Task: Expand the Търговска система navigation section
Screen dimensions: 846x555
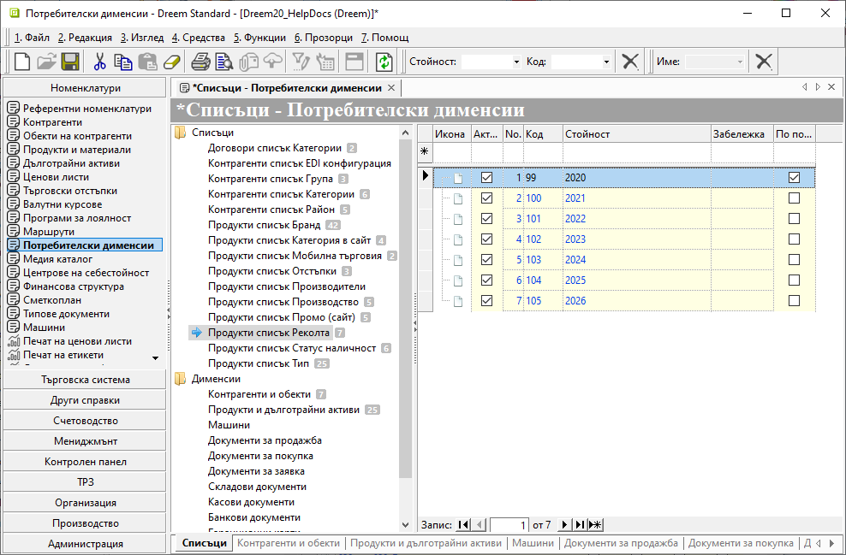Action: pos(85,380)
